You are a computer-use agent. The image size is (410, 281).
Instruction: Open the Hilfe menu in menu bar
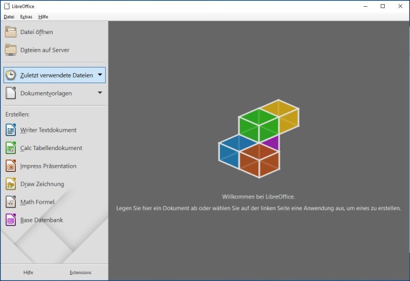[43, 16]
